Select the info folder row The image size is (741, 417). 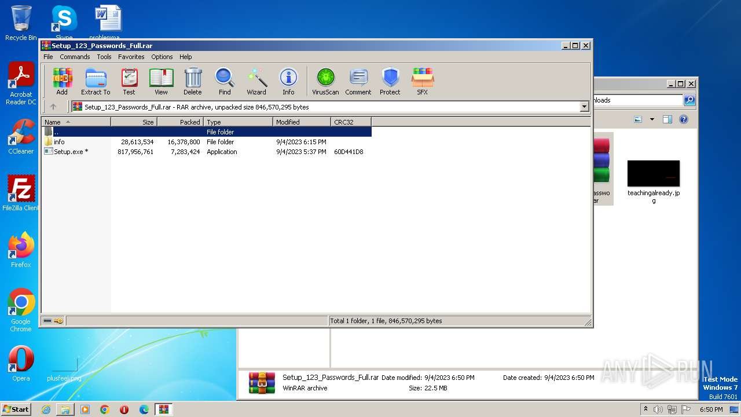pos(207,142)
